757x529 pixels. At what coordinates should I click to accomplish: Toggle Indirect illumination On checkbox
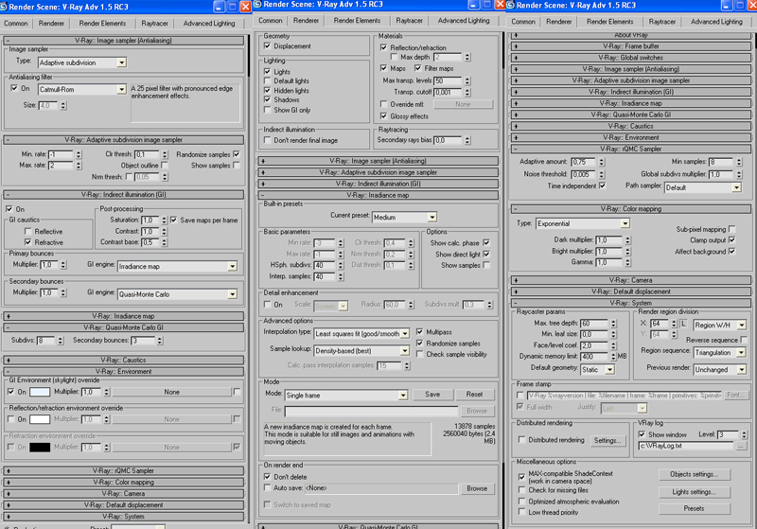[9, 209]
